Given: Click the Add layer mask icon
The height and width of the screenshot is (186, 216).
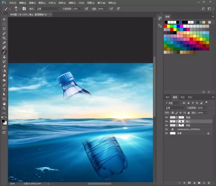Looking at the screenshot, I should tap(189, 183).
